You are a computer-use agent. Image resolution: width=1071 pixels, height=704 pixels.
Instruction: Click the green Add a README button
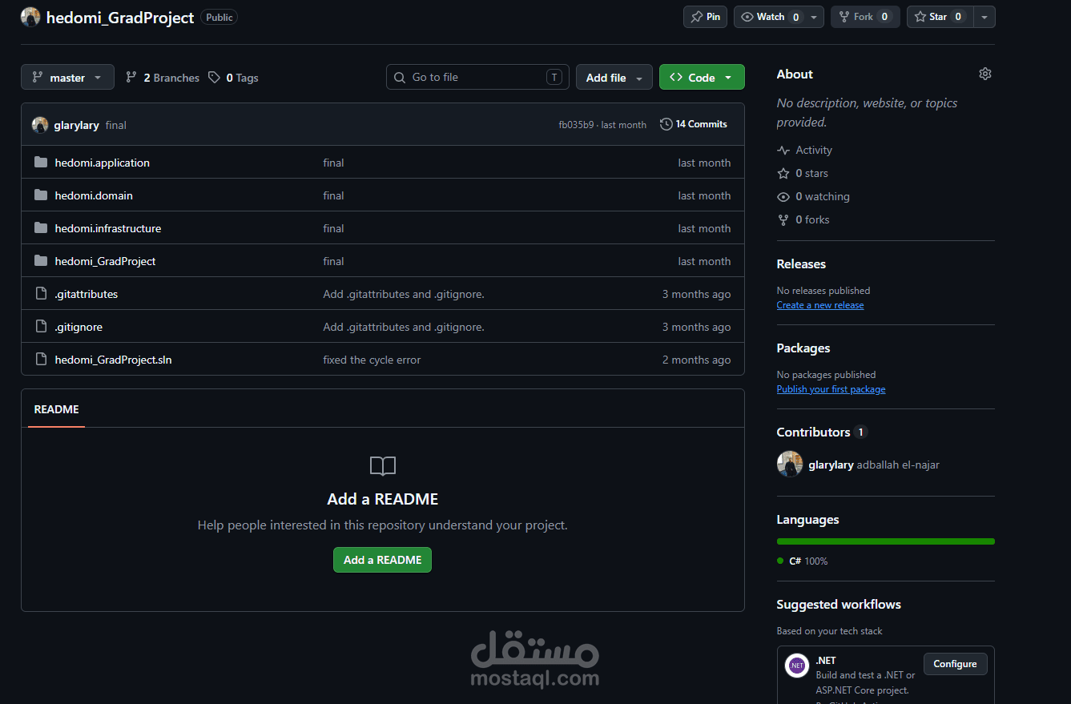click(382, 560)
